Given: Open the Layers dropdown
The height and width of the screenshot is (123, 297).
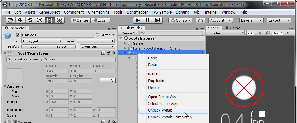Looking at the screenshot, I should (x=251, y=20).
